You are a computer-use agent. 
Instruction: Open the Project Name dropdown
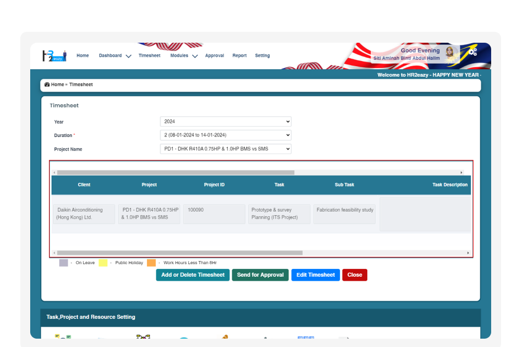[225, 149]
